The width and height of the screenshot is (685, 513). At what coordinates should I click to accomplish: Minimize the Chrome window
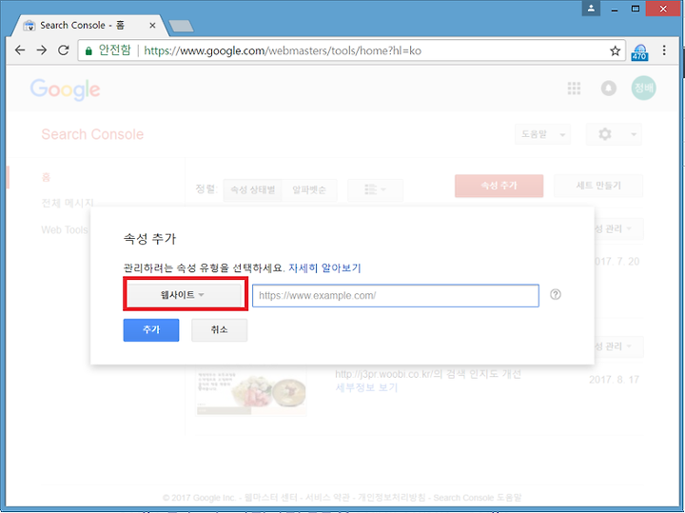(615, 9)
